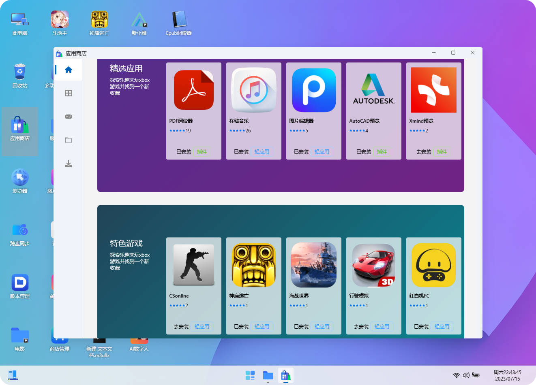Click 海战世界 game title text

coord(299,296)
